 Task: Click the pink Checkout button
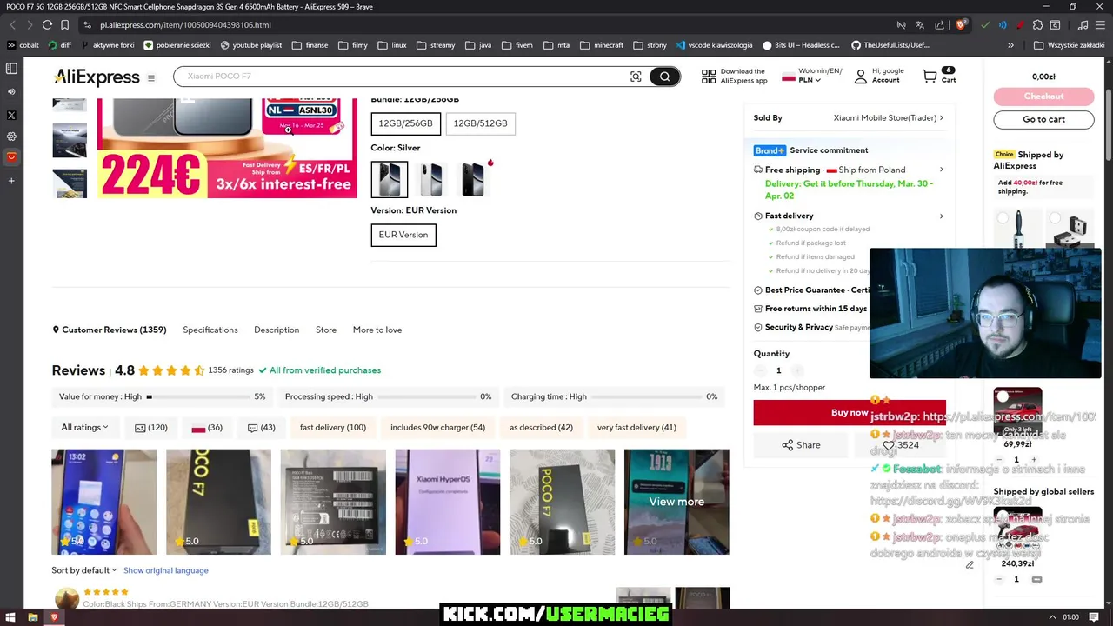(x=1043, y=97)
